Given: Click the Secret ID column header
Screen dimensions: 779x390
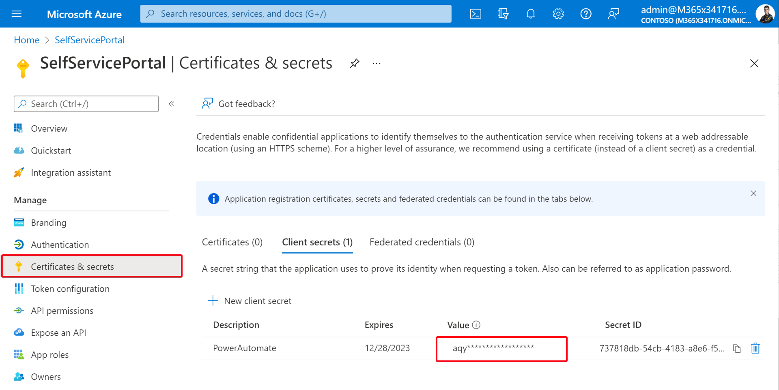Looking at the screenshot, I should click(623, 325).
